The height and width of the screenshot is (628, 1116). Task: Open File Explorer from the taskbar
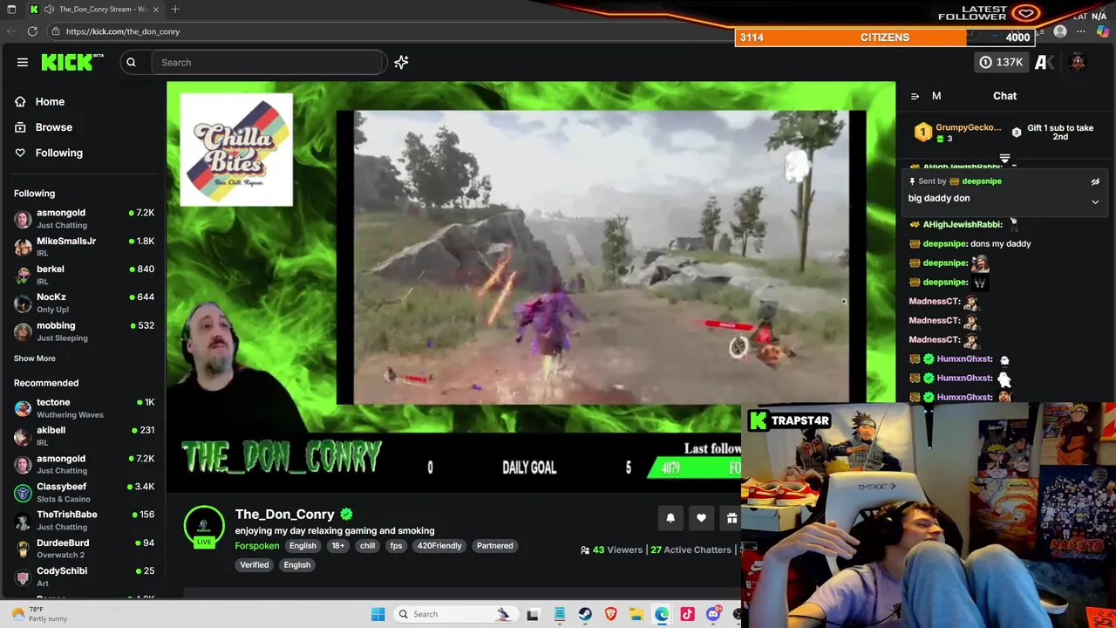(636, 614)
